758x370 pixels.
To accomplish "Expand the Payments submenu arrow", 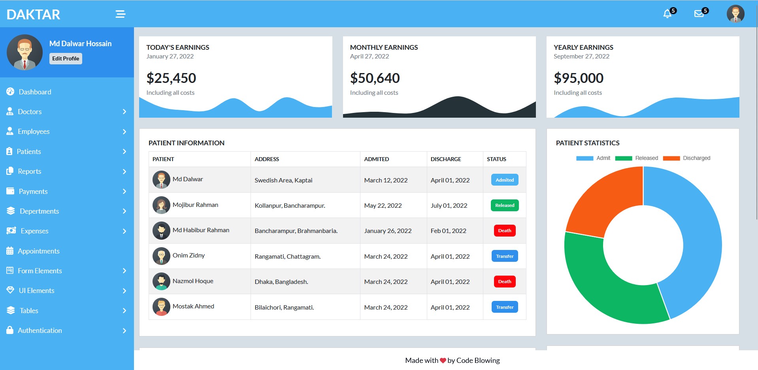I will coord(124,192).
